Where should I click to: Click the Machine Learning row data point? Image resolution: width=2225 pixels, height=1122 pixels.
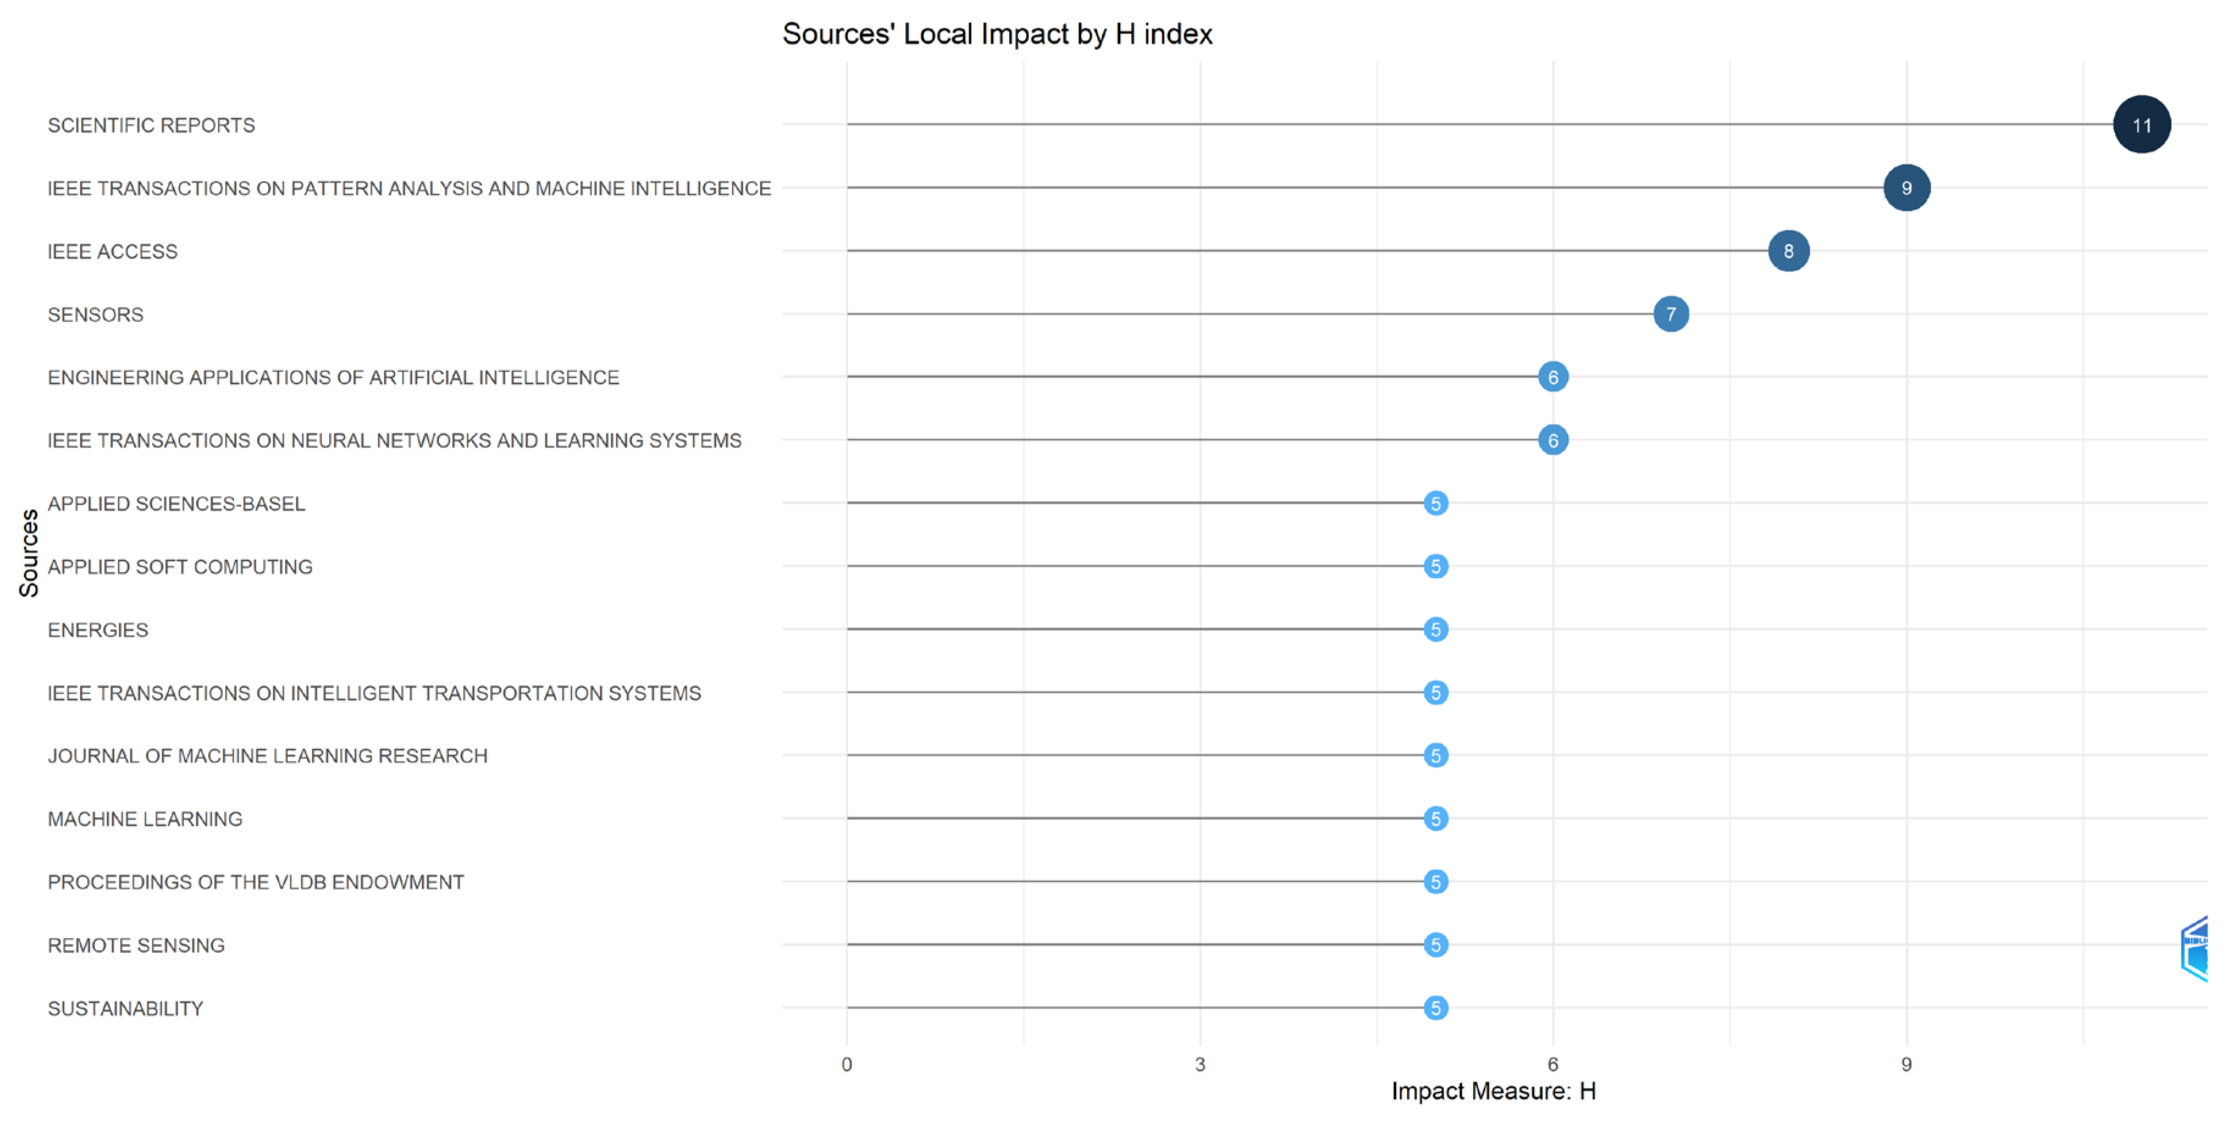pos(1436,818)
